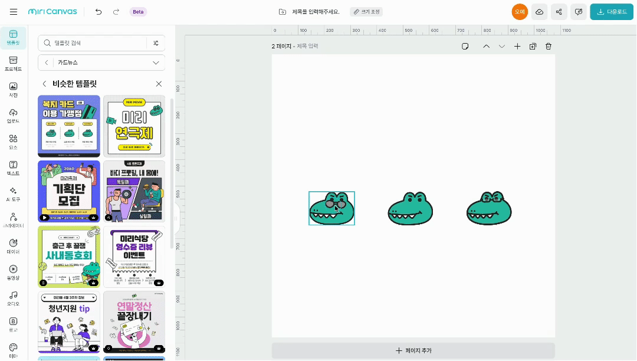Select the crocodile wearing sunglasses
This screenshot has height=361, width=637.
click(x=331, y=208)
